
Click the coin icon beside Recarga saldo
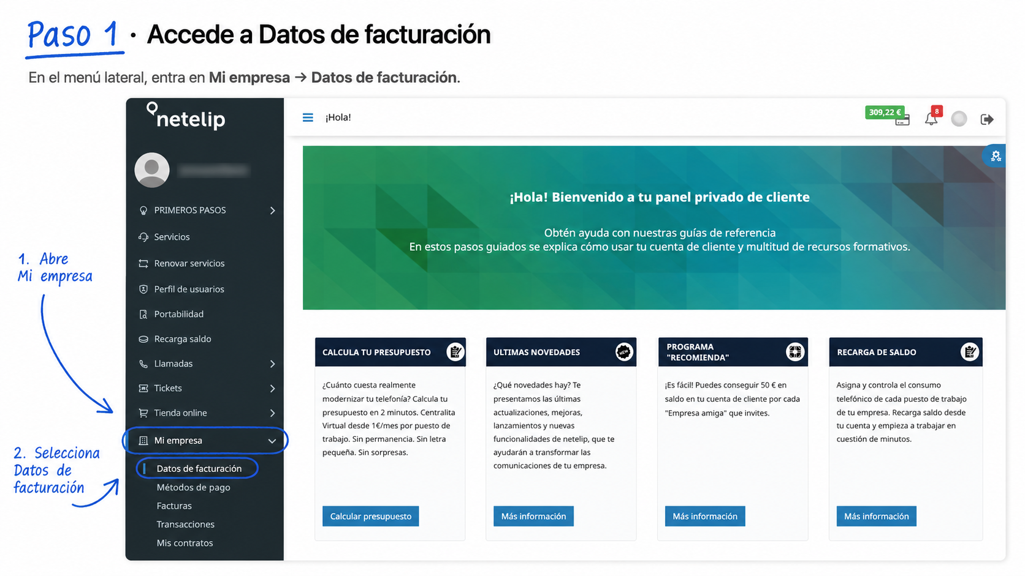pos(143,339)
